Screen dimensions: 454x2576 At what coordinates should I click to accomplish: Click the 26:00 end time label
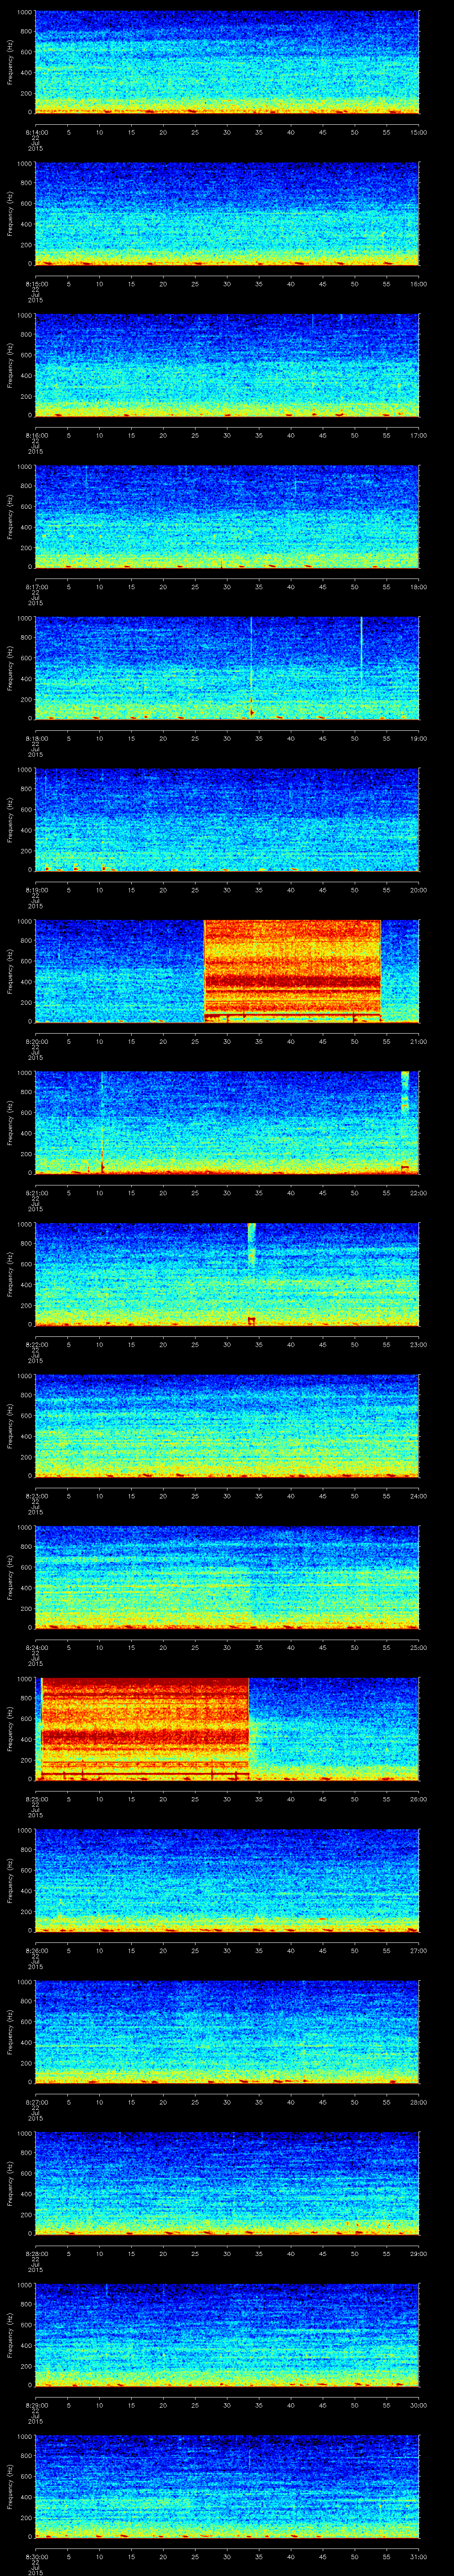tap(418, 1799)
